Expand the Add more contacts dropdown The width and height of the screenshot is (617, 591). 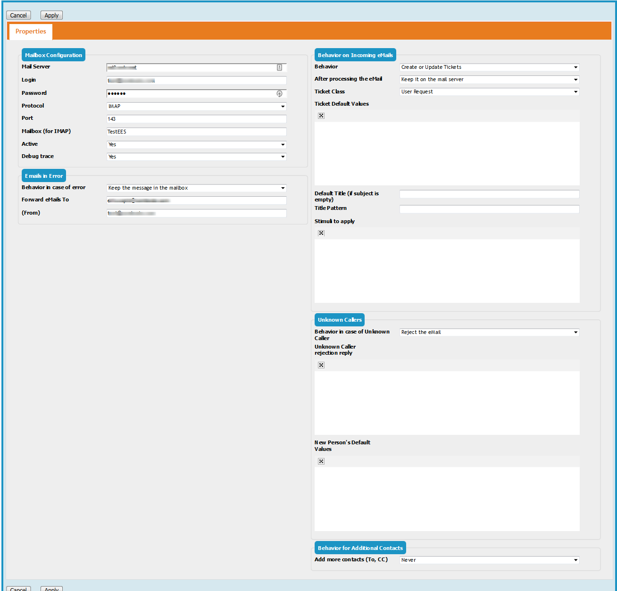(x=489, y=560)
